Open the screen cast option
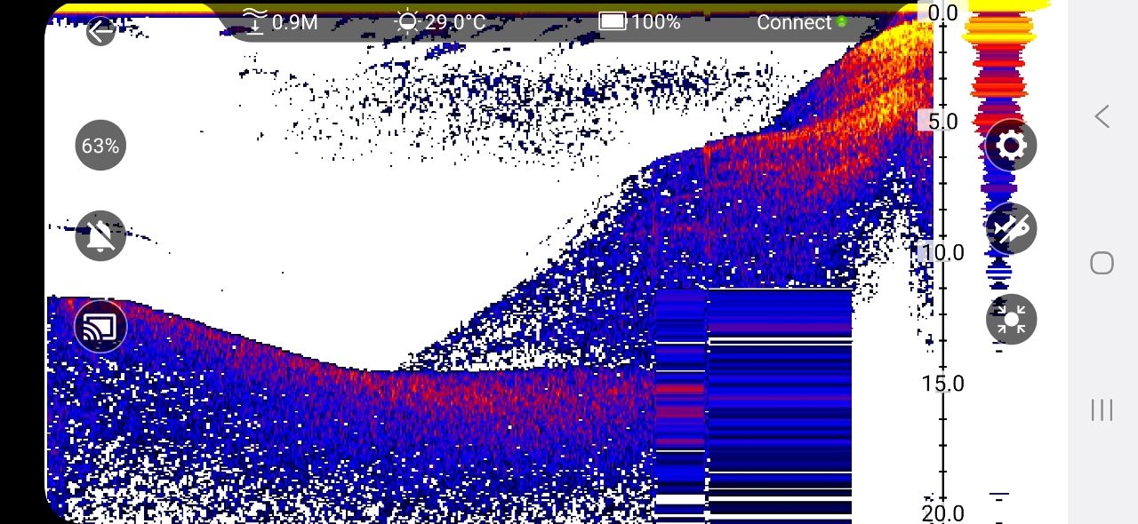Screen dimensions: 1138x524 [100, 327]
